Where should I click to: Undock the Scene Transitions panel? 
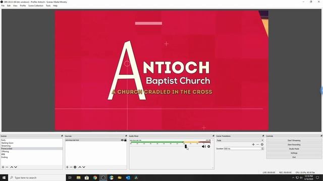tap(263, 136)
